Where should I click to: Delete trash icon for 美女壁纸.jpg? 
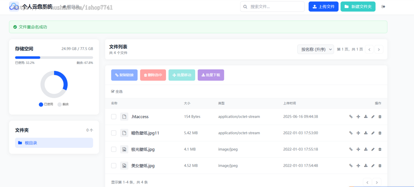tap(380, 166)
